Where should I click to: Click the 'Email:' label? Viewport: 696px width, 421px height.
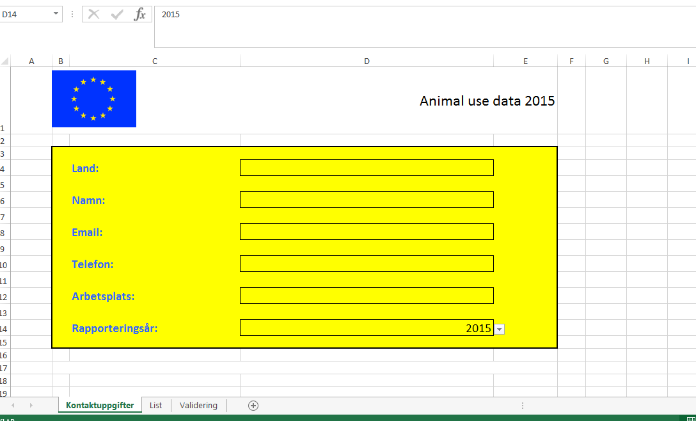point(87,232)
